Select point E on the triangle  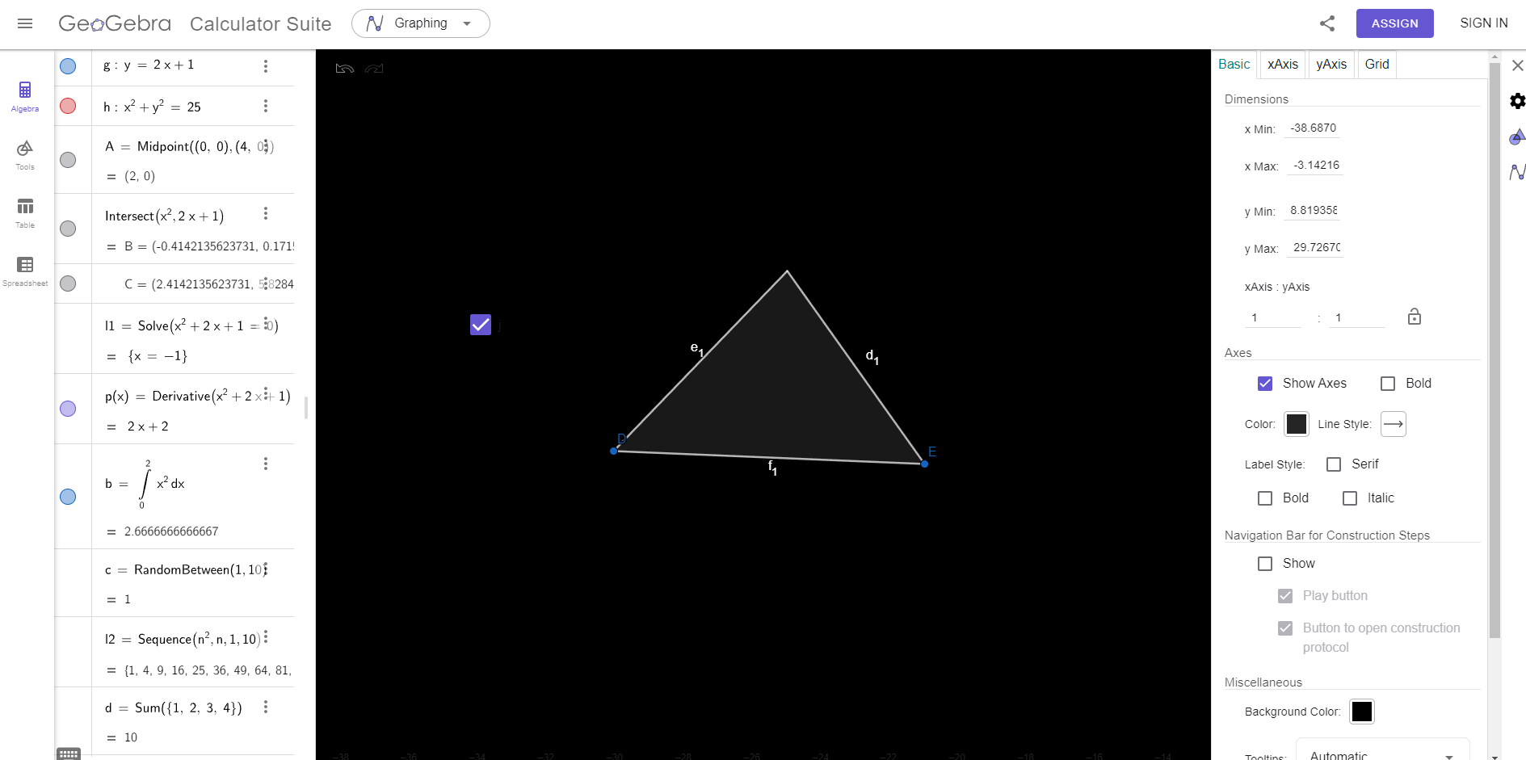point(924,464)
